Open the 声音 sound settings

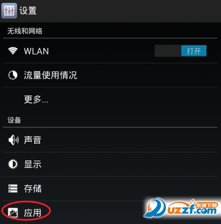click(110, 140)
